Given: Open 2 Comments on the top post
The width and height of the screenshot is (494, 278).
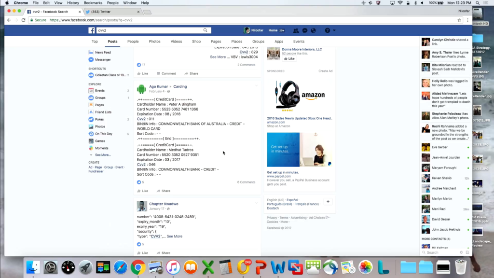Looking at the screenshot, I should (x=246, y=65).
